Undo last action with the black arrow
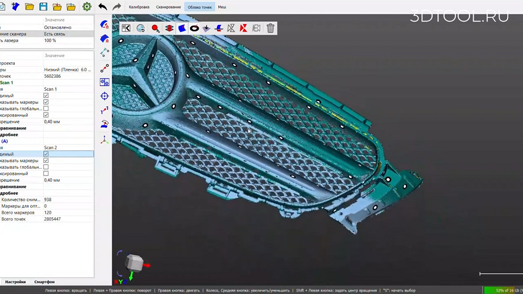 (x=103, y=7)
